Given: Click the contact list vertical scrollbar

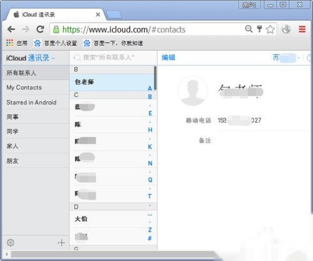Looking at the screenshot, I should (x=155, y=78).
